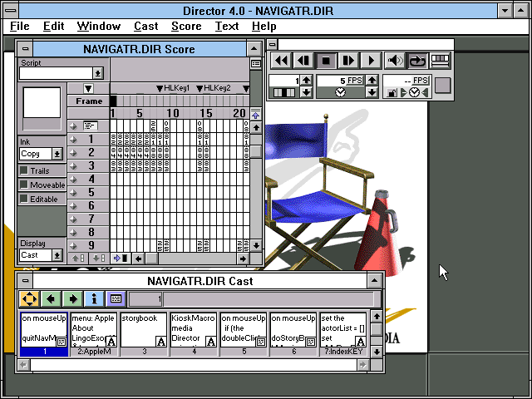Step forward one frame
The width and height of the screenshot is (532, 399).
[x=348, y=61]
